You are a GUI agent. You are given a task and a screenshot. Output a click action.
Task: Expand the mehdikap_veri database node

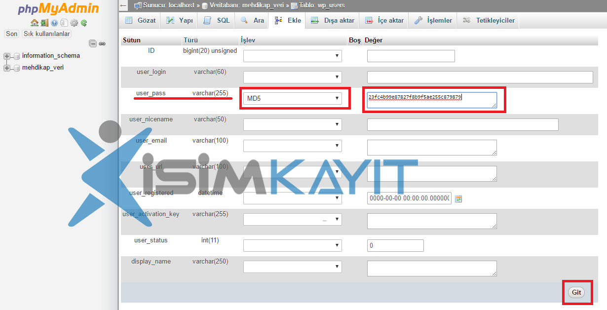pyautogui.click(x=7, y=68)
